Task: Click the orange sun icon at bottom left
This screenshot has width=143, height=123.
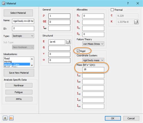Action: (x=11, y=118)
